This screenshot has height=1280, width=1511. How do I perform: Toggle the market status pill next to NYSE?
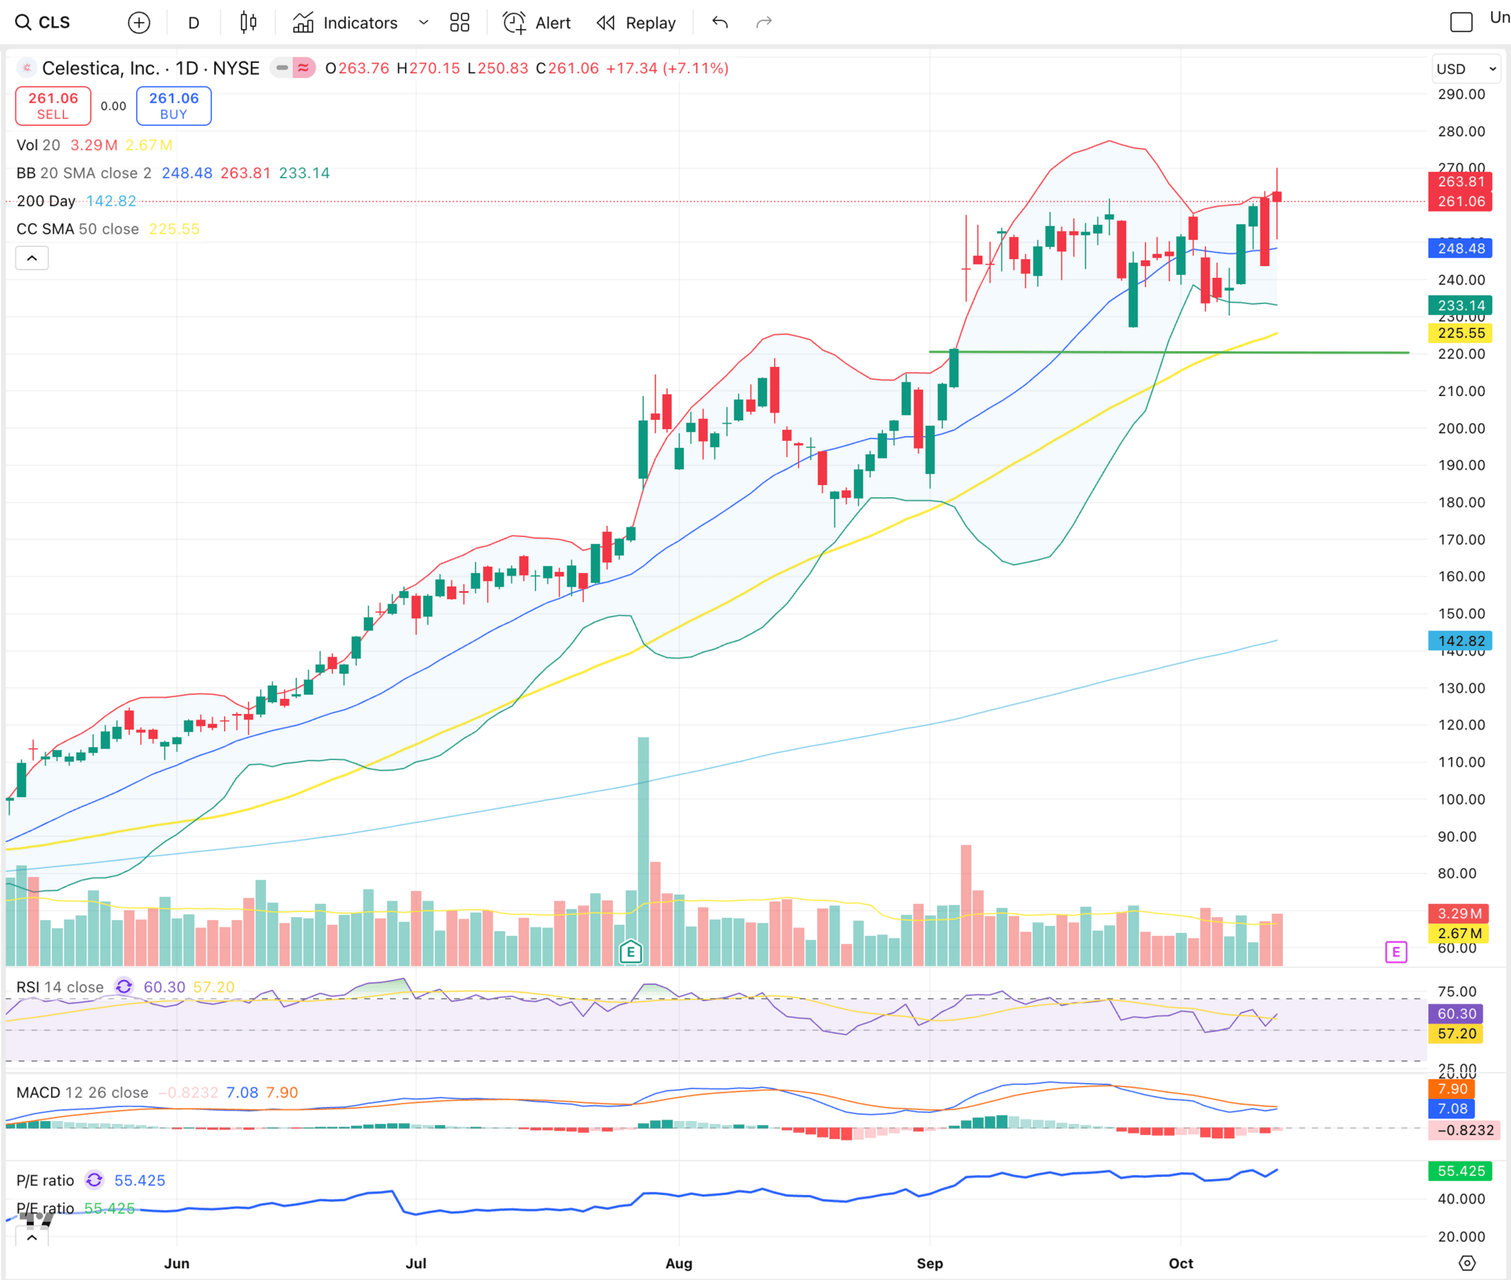(293, 68)
